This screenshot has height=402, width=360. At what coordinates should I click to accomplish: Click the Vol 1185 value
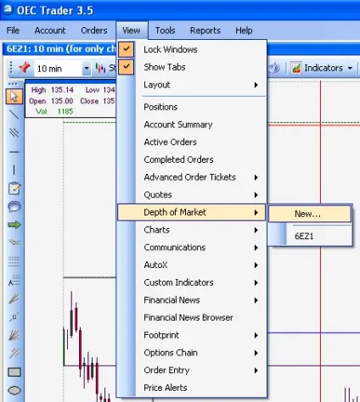(65, 111)
